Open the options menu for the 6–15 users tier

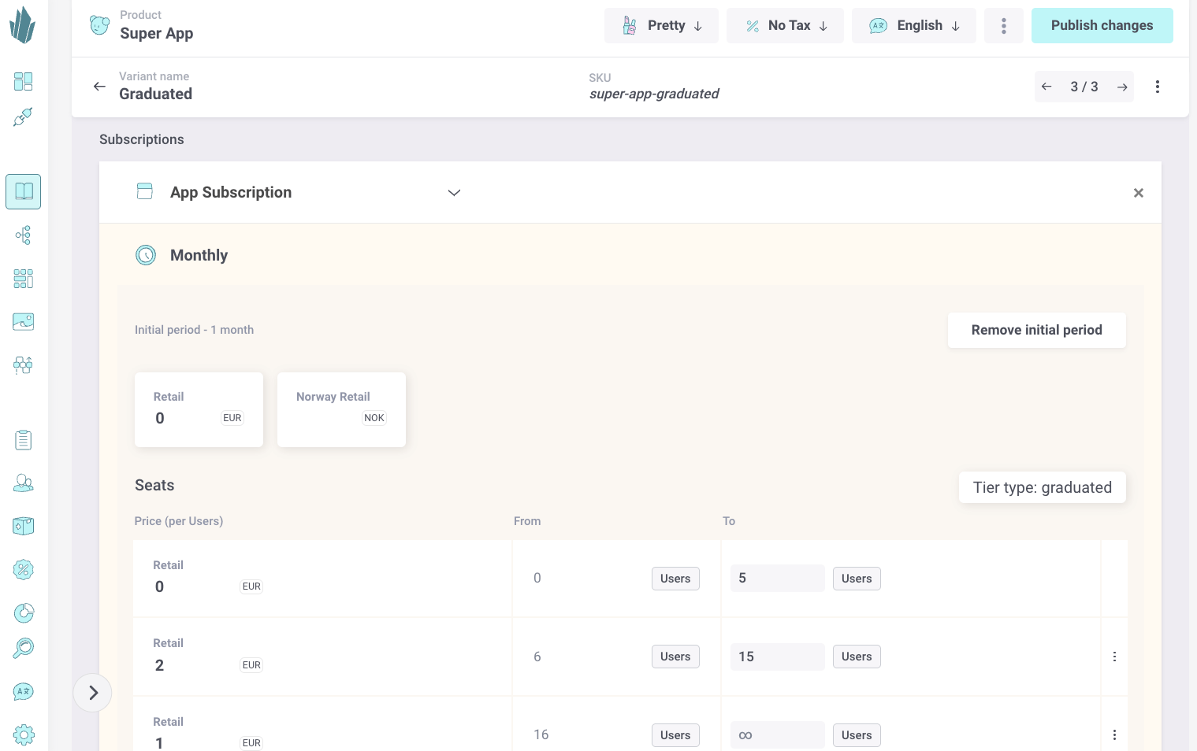[x=1114, y=657]
